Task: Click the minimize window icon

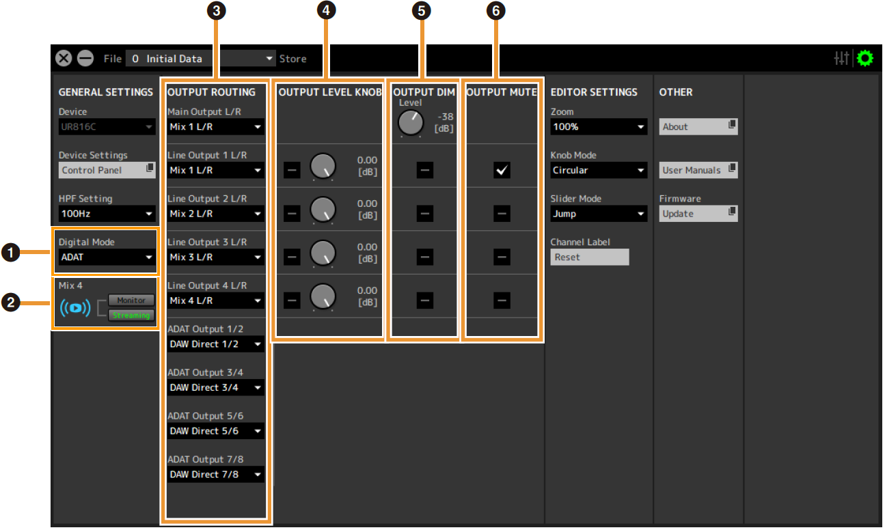Action: pyautogui.click(x=85, y=59)
